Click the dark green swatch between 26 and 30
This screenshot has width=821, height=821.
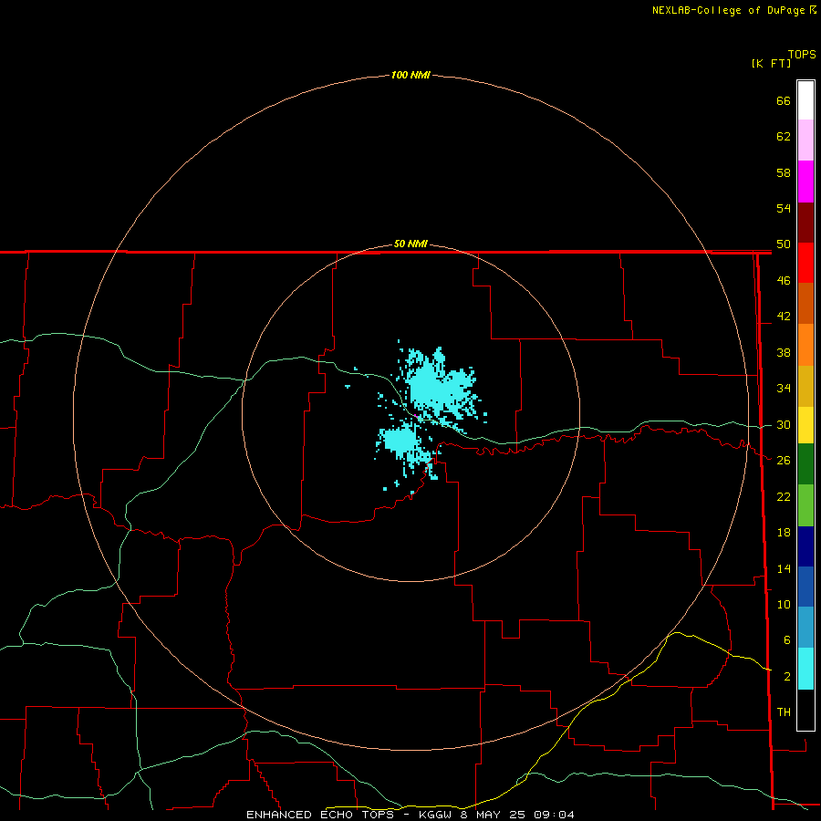point(805,463)
